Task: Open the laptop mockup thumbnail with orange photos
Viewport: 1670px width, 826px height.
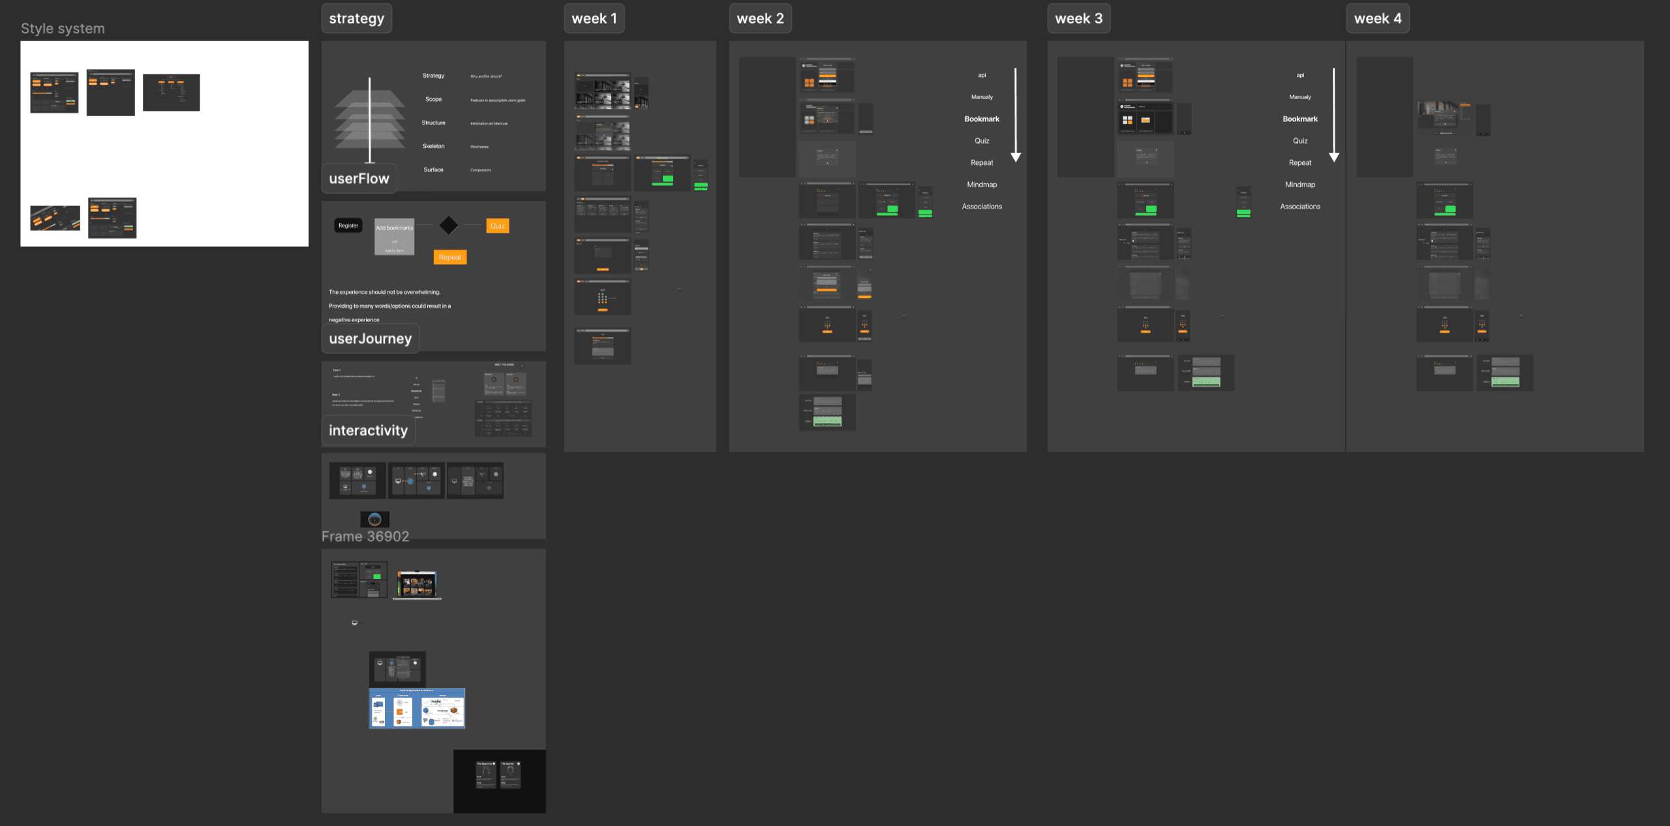Action: 417,584
